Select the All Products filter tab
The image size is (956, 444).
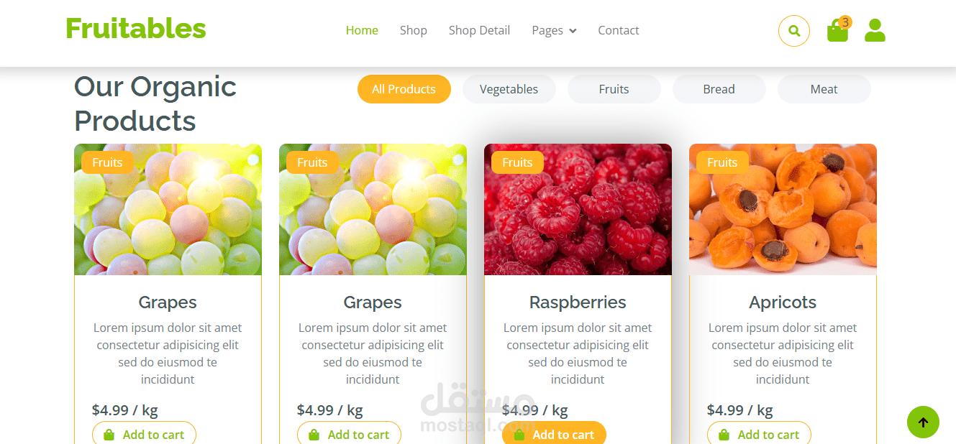(404, 89)
